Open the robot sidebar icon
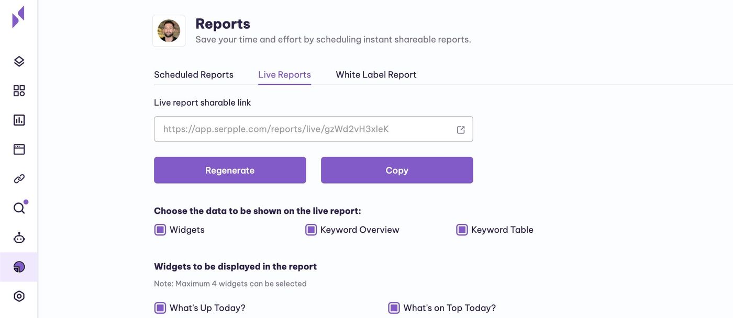 click(x=19, y=238)
